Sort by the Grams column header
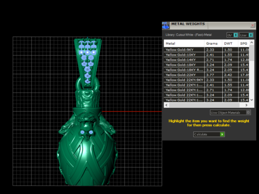The image size is (259, 194). [213, 44]
